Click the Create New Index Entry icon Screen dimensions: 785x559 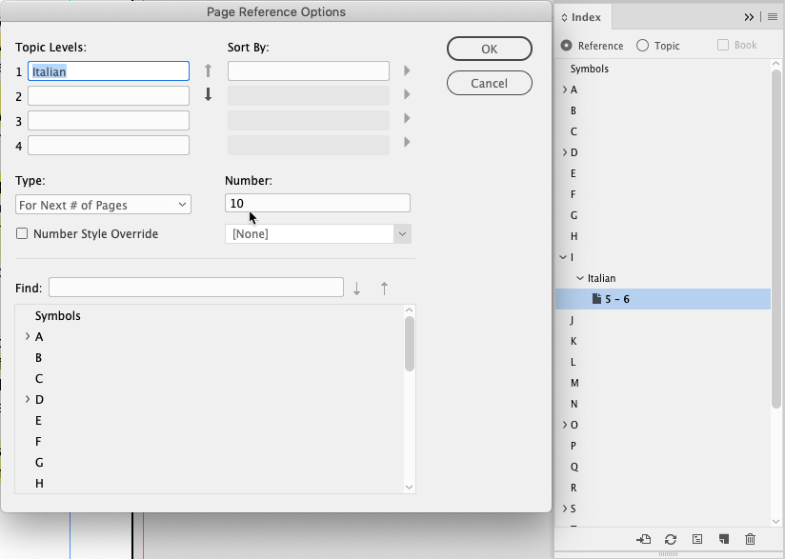[x=725, y=540]
